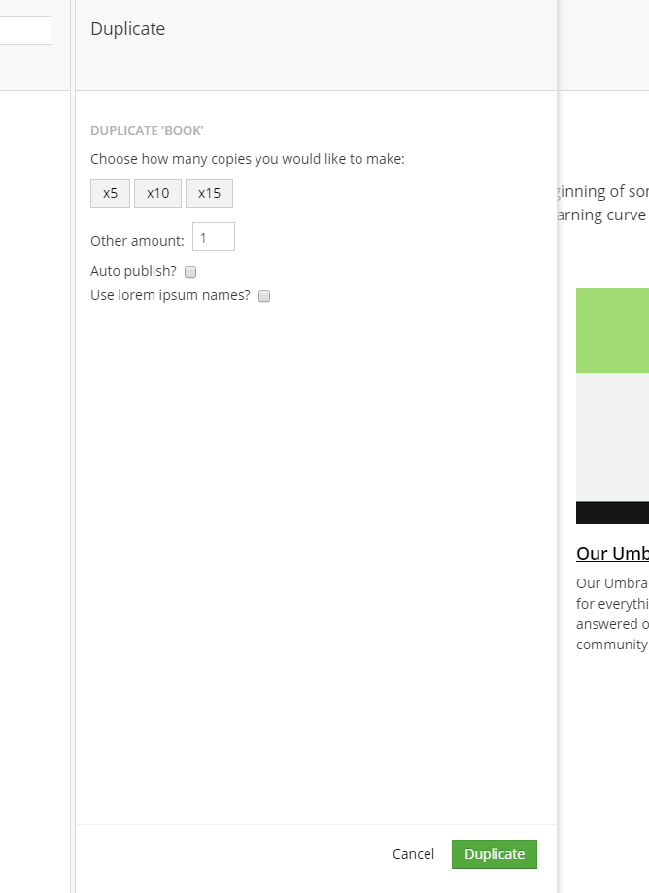Click the 'Other amount:' label
Image resolution: width=649 pixels, height=893 pixels.
137,241
